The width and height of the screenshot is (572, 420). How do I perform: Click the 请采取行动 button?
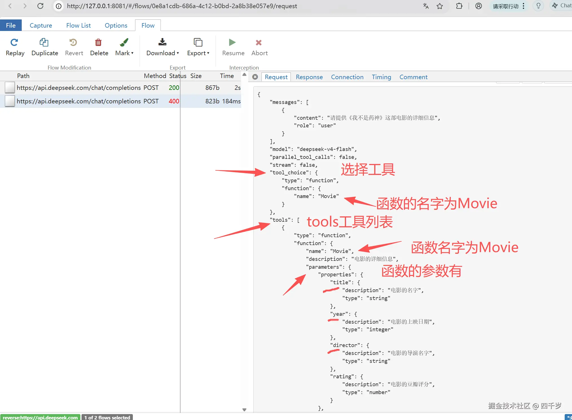508,6
